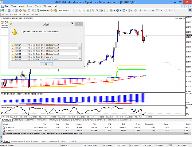Expand the Indicators dropdown arrow
Image resolution: width=192 pixels, height=147 pixels.
click(x=114, y=10)
